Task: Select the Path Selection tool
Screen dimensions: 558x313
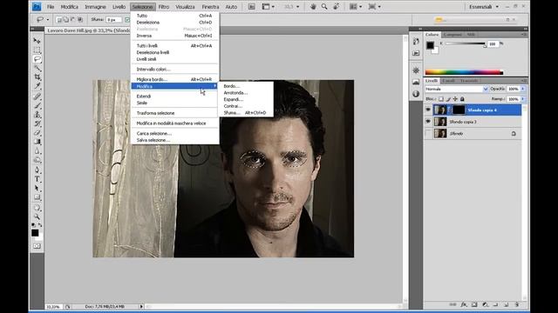Action: point(37,188)
